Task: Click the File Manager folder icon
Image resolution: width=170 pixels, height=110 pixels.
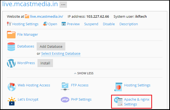Action: 11,35
